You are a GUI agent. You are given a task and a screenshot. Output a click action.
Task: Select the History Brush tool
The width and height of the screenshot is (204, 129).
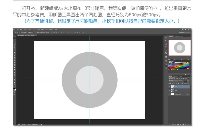pos(15,60)
